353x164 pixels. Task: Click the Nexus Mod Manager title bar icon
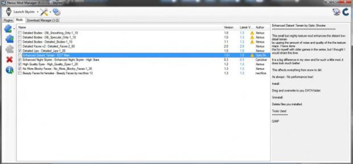4,3
